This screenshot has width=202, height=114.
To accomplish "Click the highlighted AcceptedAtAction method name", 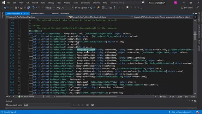I will (x=86, y=50).
